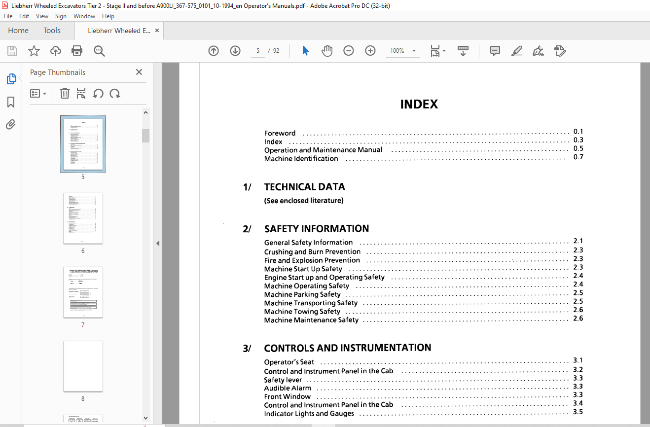Screen dimensions: 650x427
Task: Collapse the navigation pane with the arrow
Action: click(x=158, y=243)
